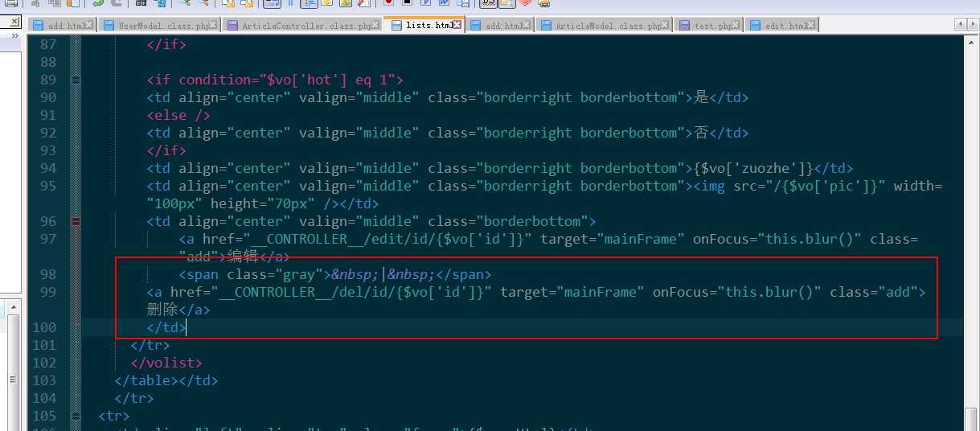This screenshot has width=980, height=431.
Task: Open the add.html tab beside ArticleModel.class.php
Action: coord(501,26)
